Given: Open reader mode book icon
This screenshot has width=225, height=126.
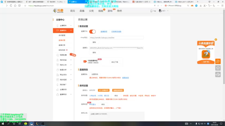Looking at the screenshot, I should (19, 6).
